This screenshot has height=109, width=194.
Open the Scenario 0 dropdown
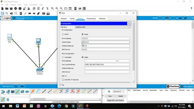coord(119,91)
